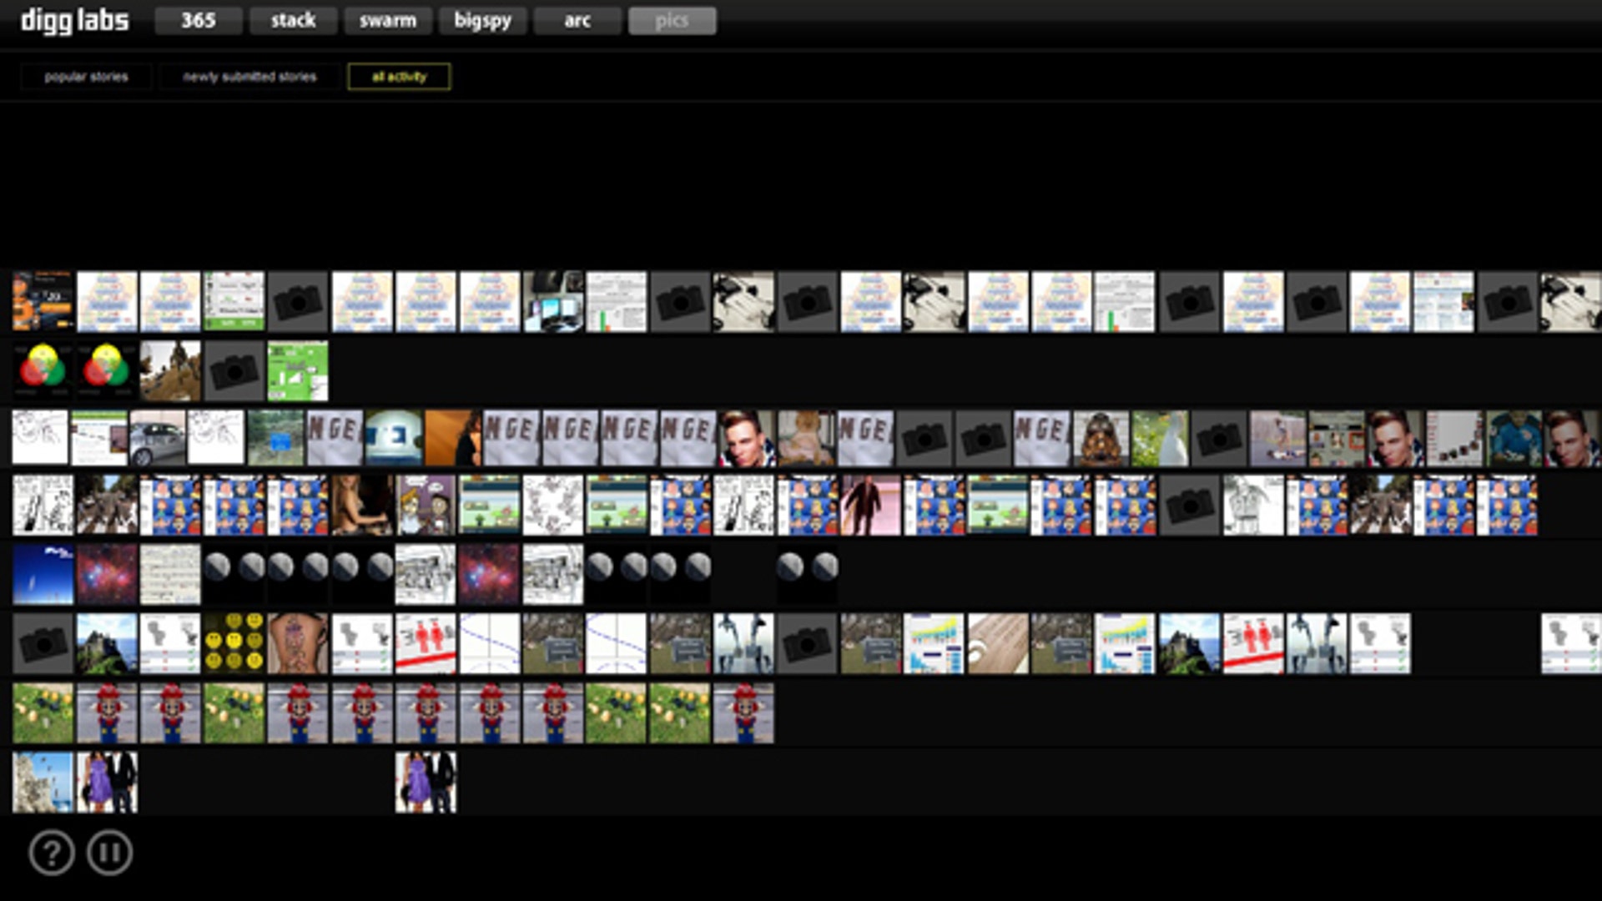Open the castle on cliff thumbnail
This screenshot has height=901, width=1602.
pos(107,643)
